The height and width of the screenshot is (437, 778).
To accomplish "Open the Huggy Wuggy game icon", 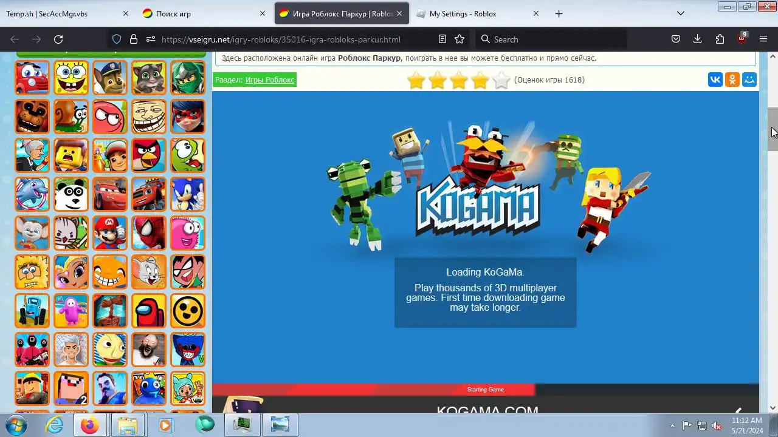I will tap(188, 350).
